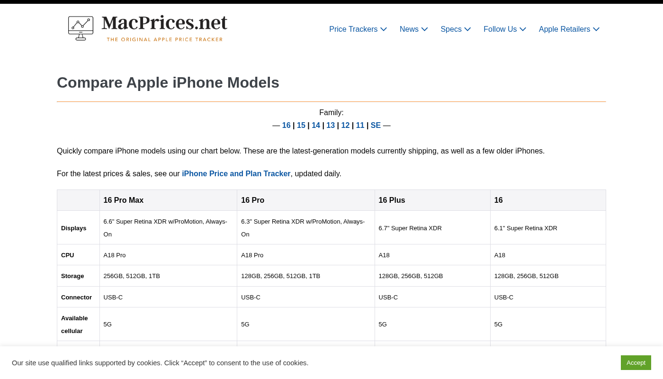Go to iPhone 14 family
Screen dimensions: 663x379
(316, 126)
